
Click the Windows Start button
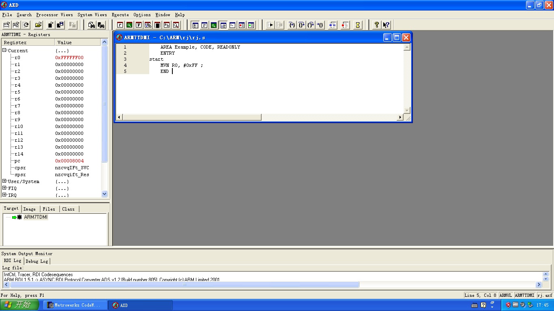click(x=19, y=305)
